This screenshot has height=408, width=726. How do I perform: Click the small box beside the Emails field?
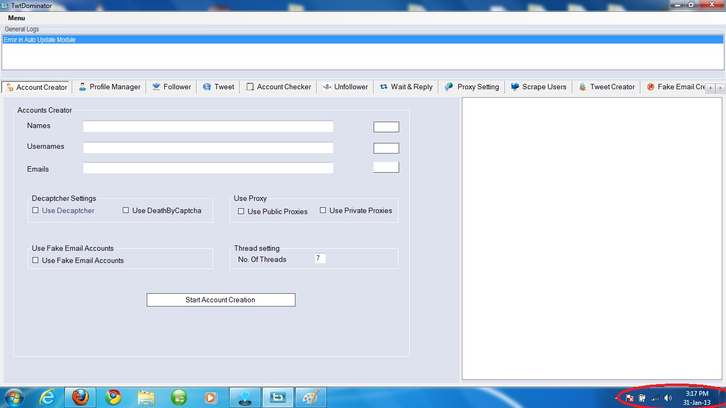tap(386, 167)
